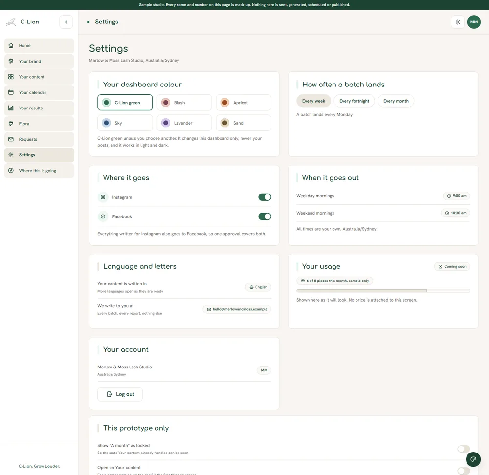Enable Show A month as locked toggle
The width and height of the screenshot is (489, 475).
pos(464,449)
